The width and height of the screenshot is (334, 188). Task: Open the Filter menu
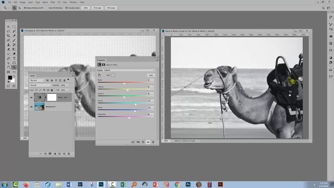tap(53, 2)
